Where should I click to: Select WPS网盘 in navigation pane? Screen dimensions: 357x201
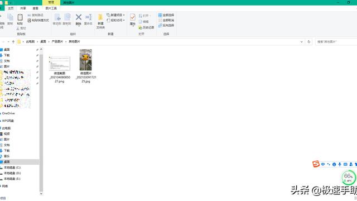(8, 121)
